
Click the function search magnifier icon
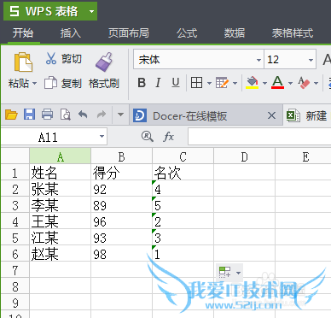click(148, 137)
